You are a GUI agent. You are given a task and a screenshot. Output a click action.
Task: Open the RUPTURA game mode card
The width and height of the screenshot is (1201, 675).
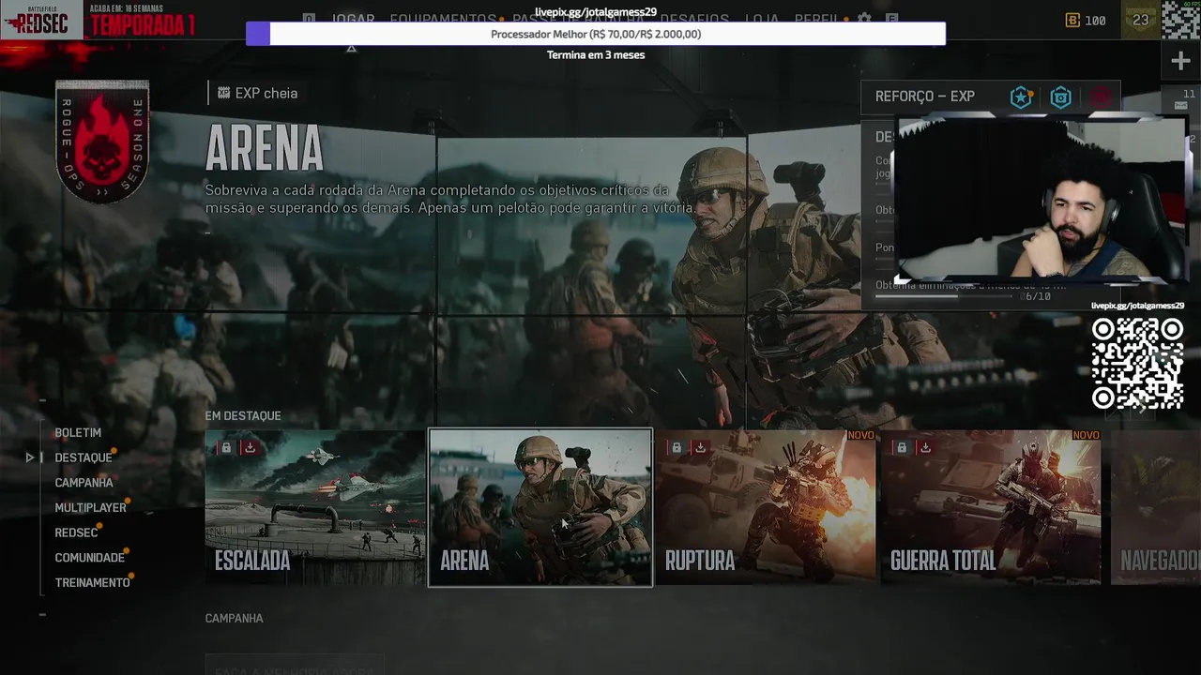click(x=766, y=507)
